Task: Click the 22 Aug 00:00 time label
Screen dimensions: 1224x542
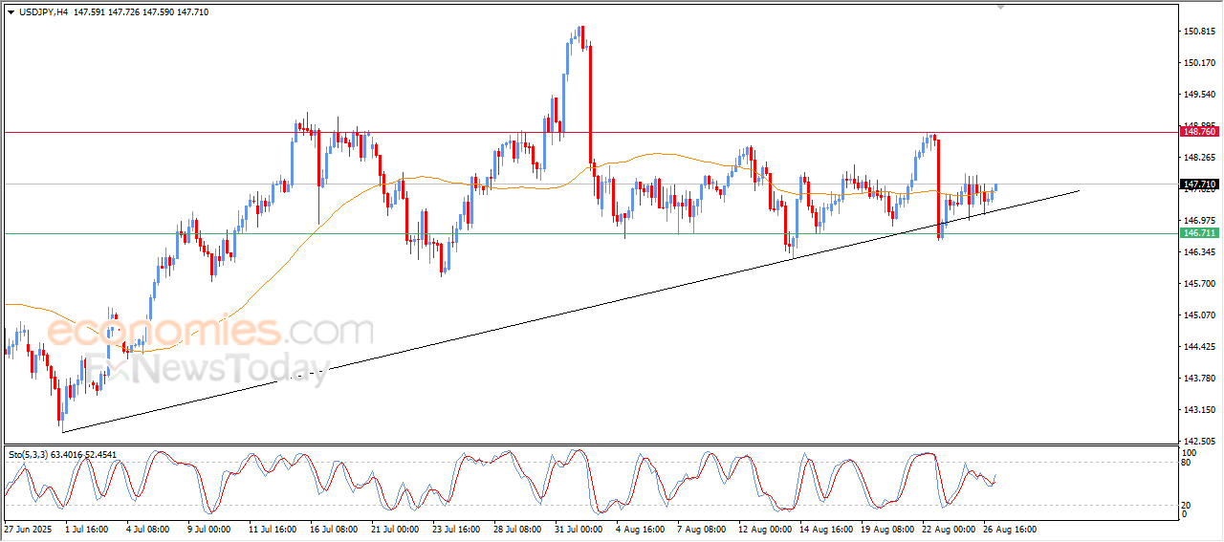Action: click(949, 528)
